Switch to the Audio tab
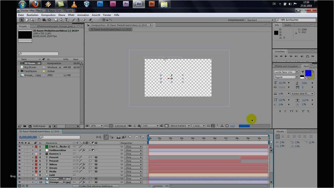The image size is (334, 188). (x=288, y=25)
